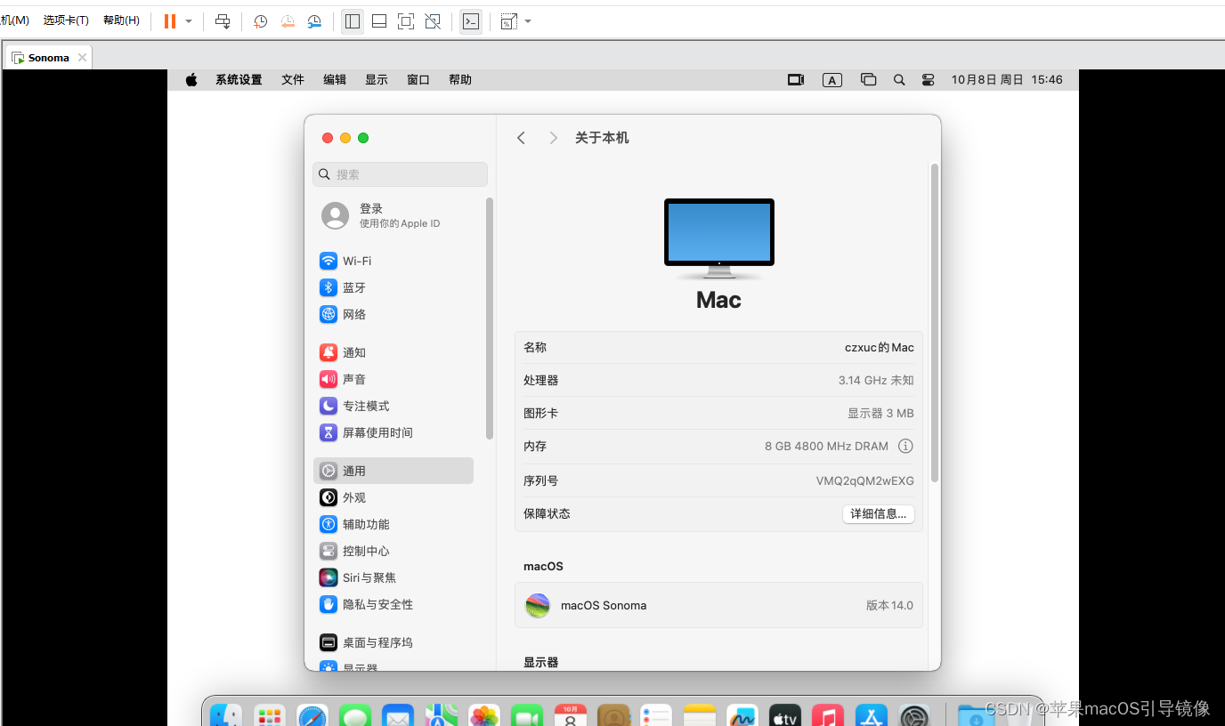Open 外观 settings
Screen dimensions: 1225x726
click(393, 497)
